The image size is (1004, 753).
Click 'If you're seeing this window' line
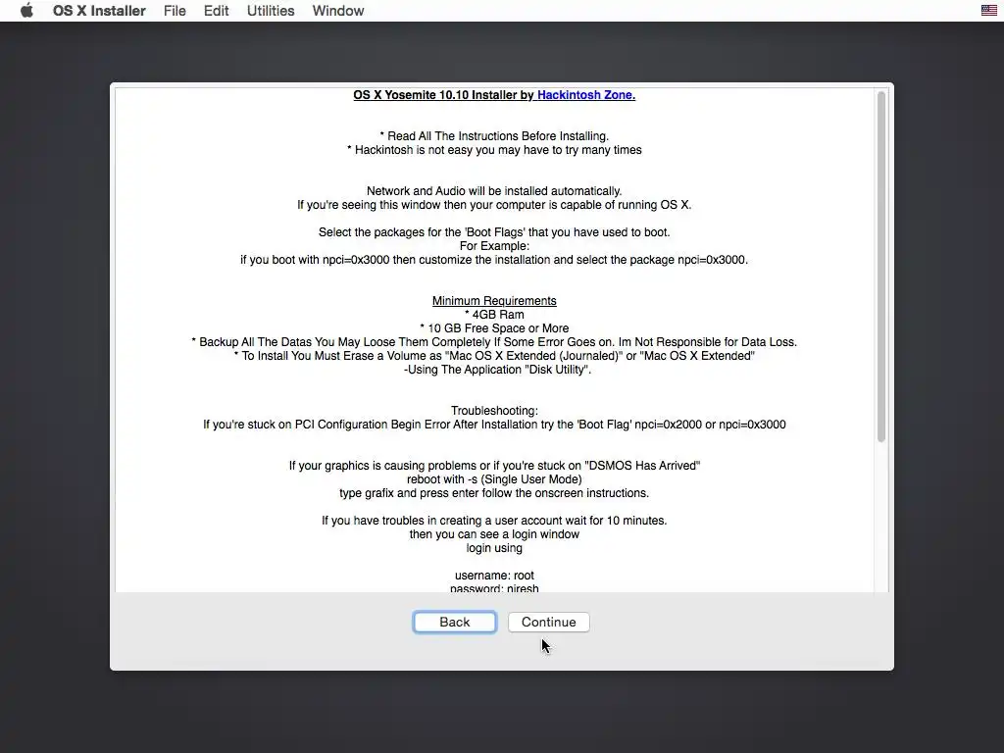click(494, 205)
